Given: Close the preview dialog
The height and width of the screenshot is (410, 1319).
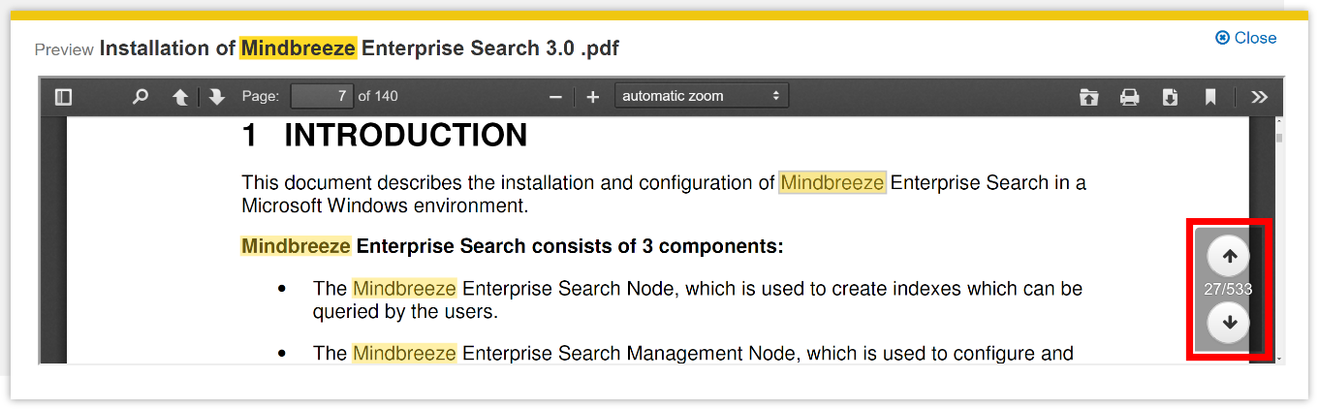Looking at the screenshot, I should (1246, 38).
